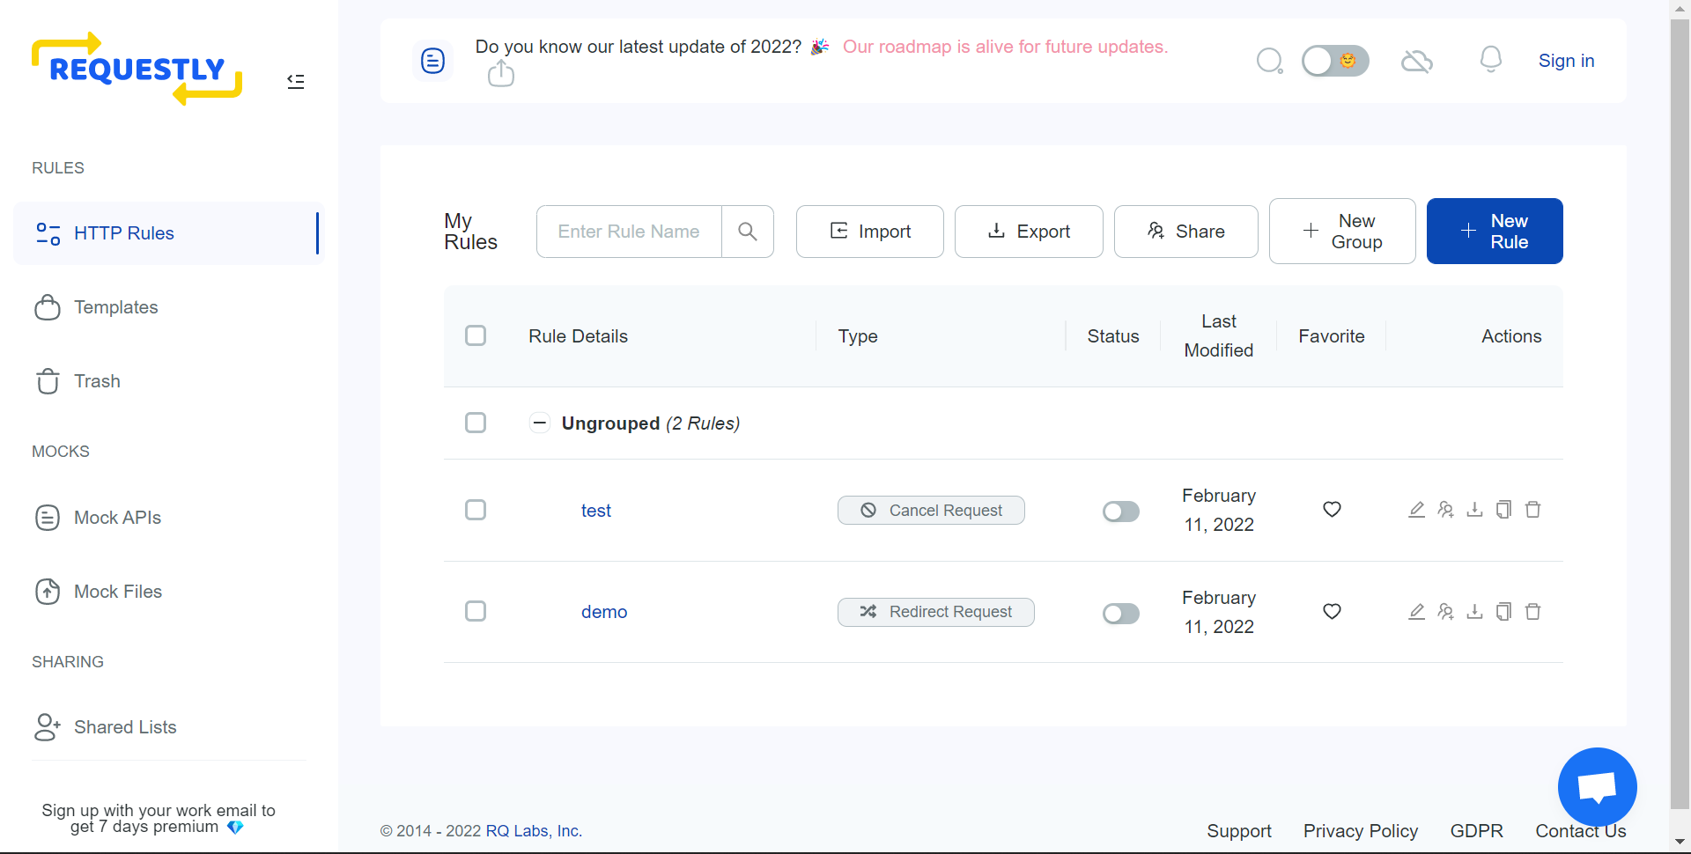The image size is (1691, 854).
Task: Favorite the "test" rule heart icon
Action: (x=1331, y=510)
